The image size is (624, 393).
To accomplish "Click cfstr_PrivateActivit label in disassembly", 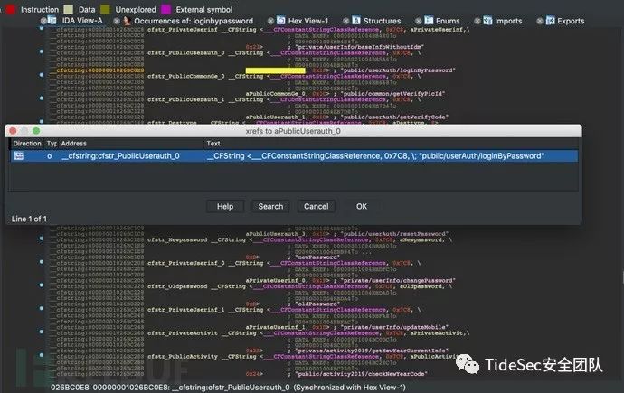I will [x=183, y=333].
